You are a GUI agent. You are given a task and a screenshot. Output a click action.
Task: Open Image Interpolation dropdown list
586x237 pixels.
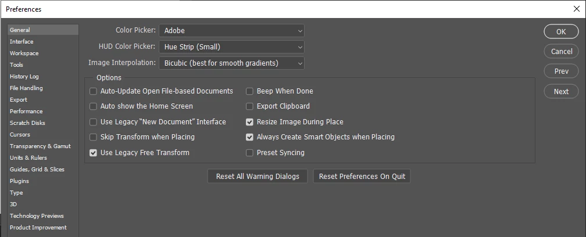coord(231,63)
